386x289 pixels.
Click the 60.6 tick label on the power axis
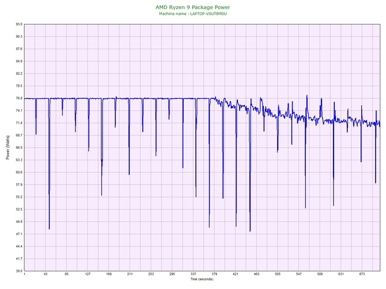click(x=18, y=172)
